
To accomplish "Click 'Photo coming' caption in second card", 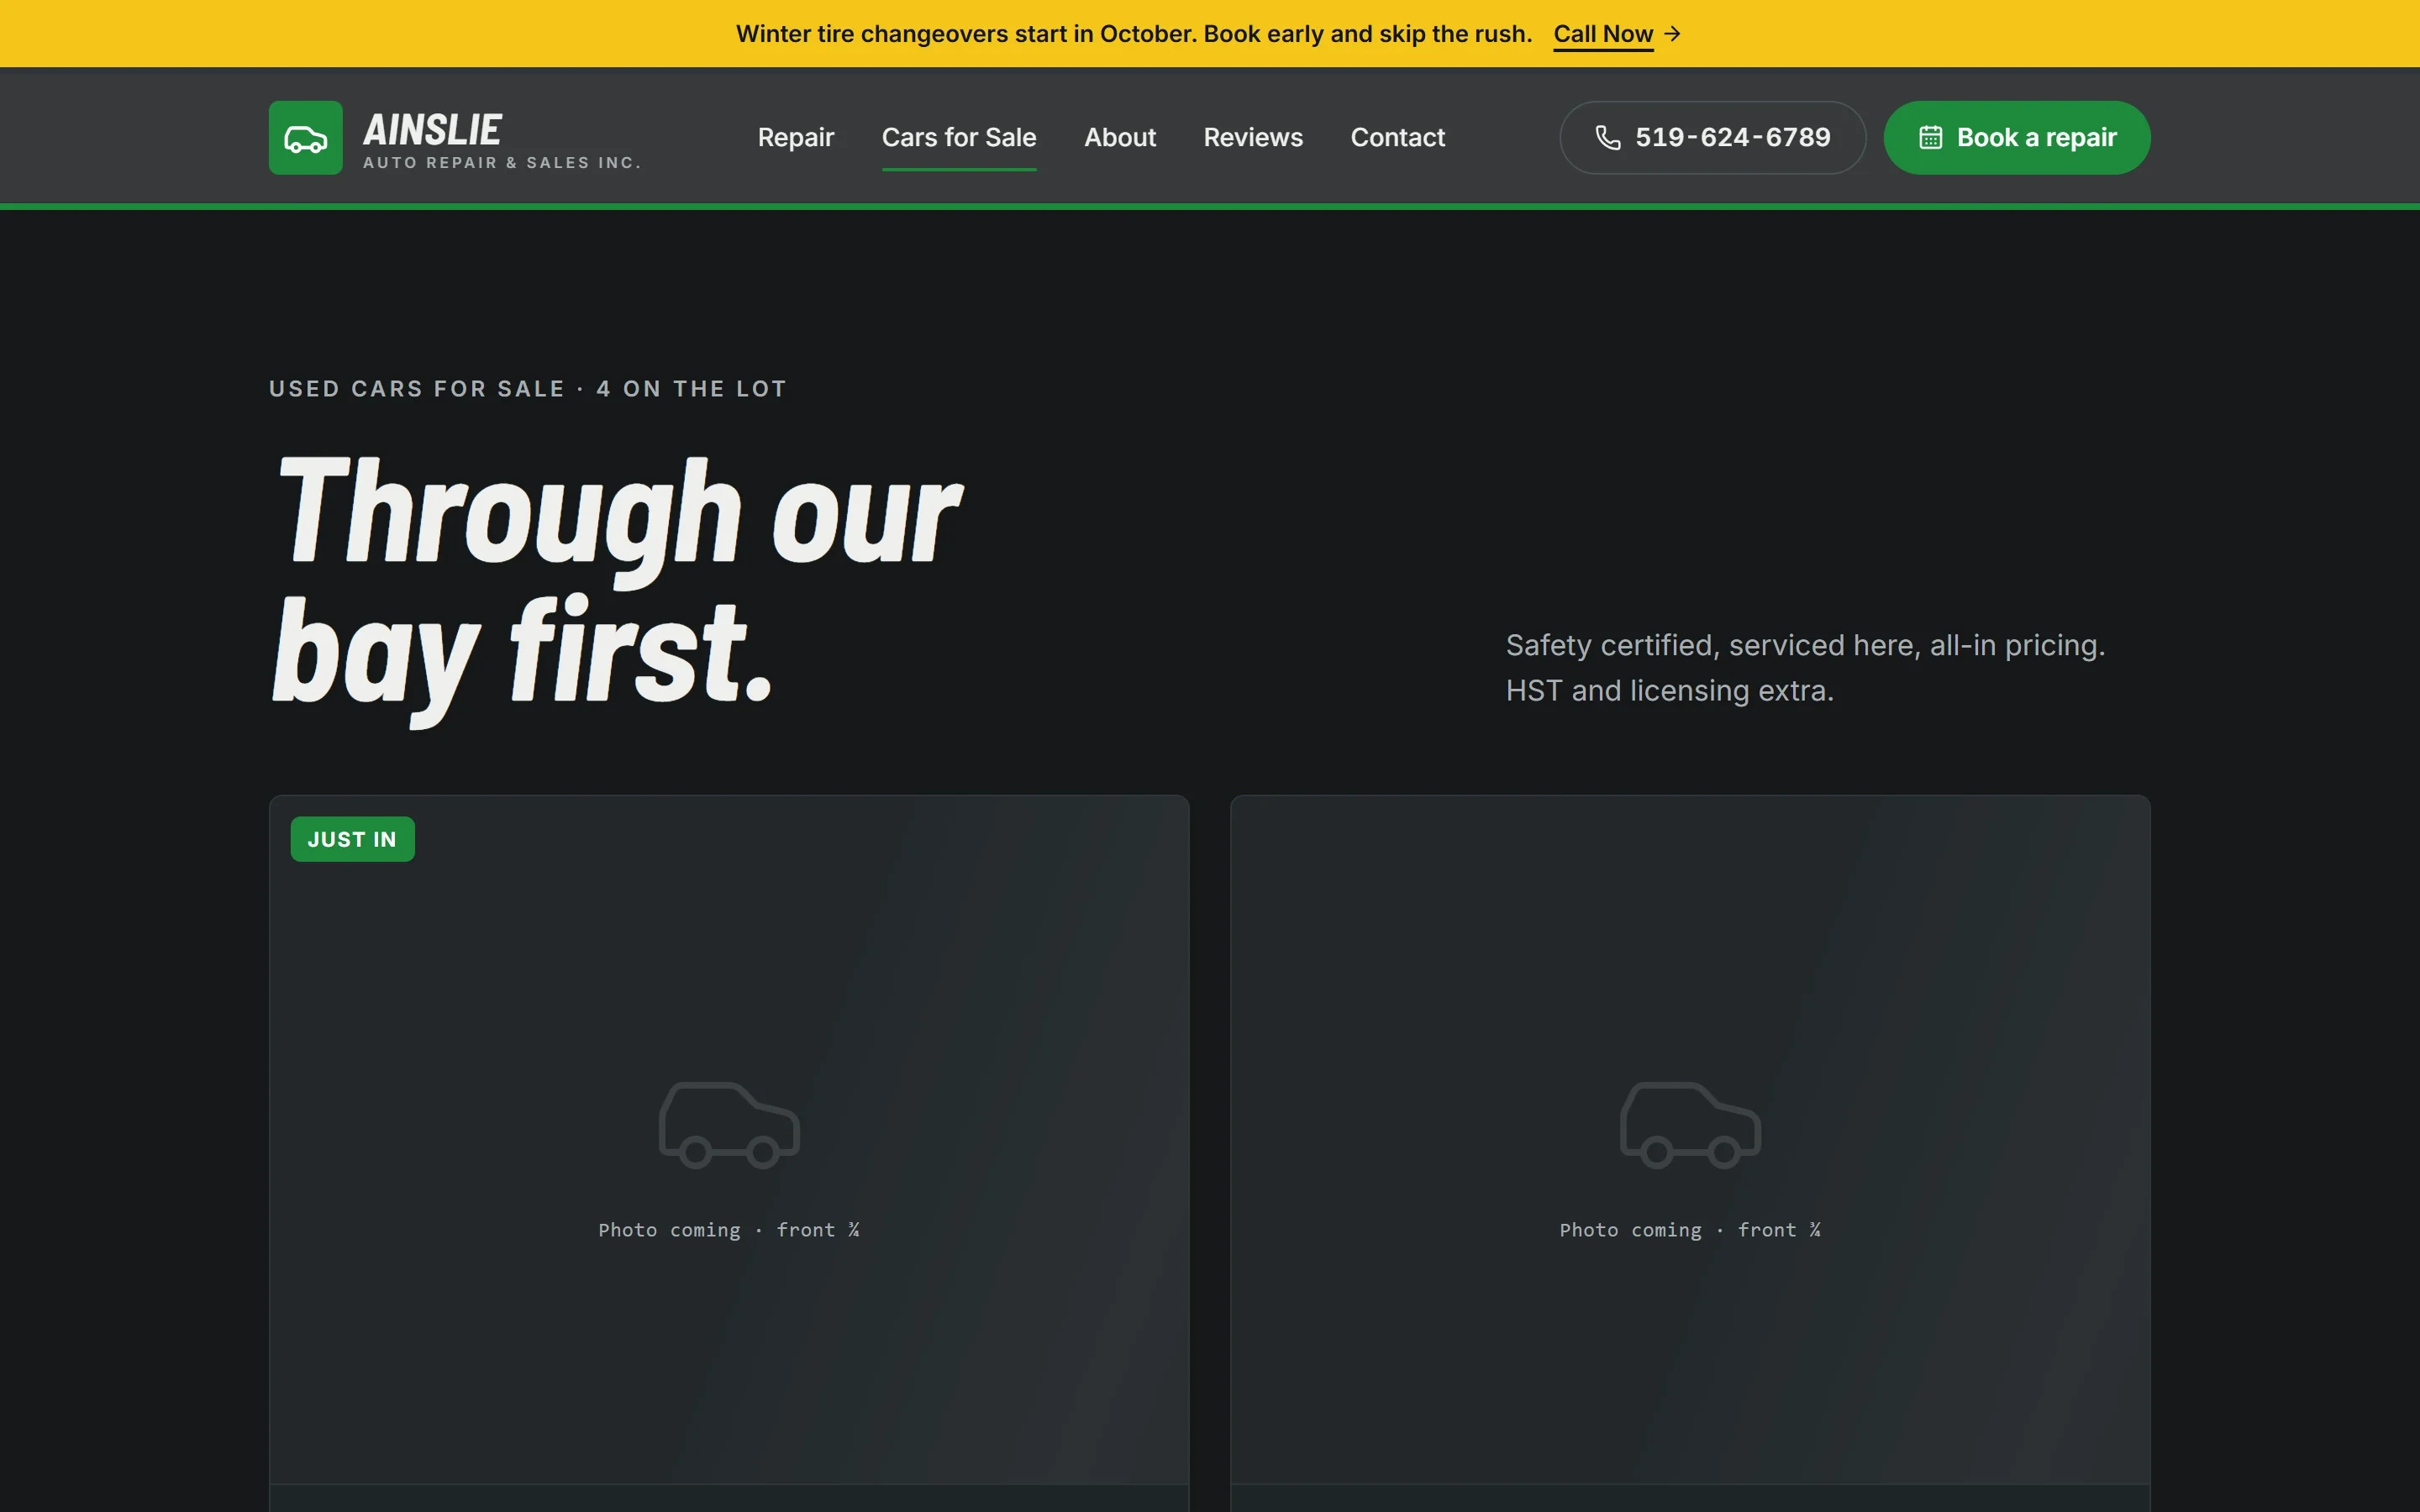I will point(1690,1230).
